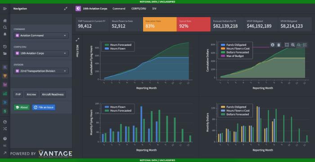Toggle Dollars Forecasted in monthly dollars legend
315x162 pixels.
[x=235, y=114]
